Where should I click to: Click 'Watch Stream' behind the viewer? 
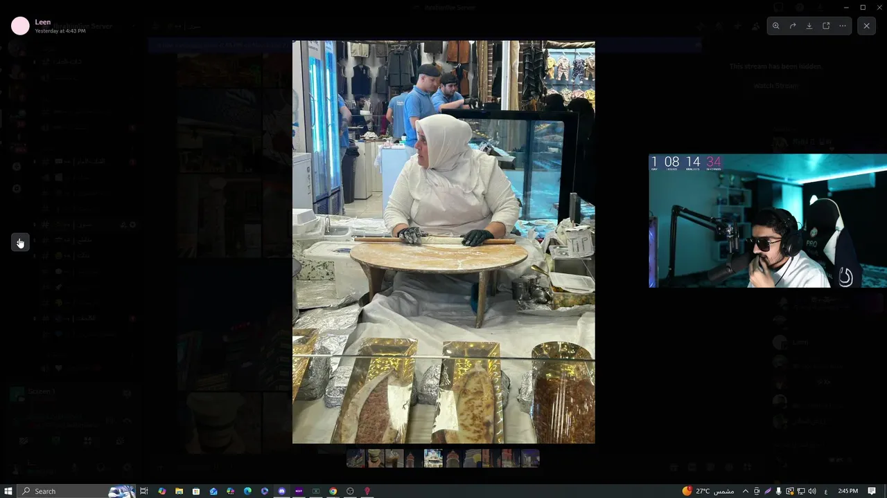click(x=776, y=86)
